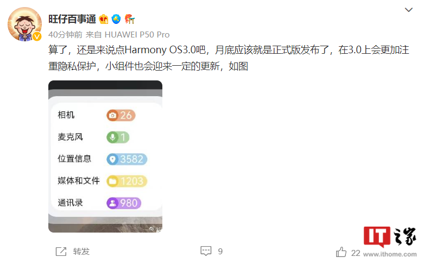Click the 旺仔百事通 profile avatar

click(x=24, y=24)
